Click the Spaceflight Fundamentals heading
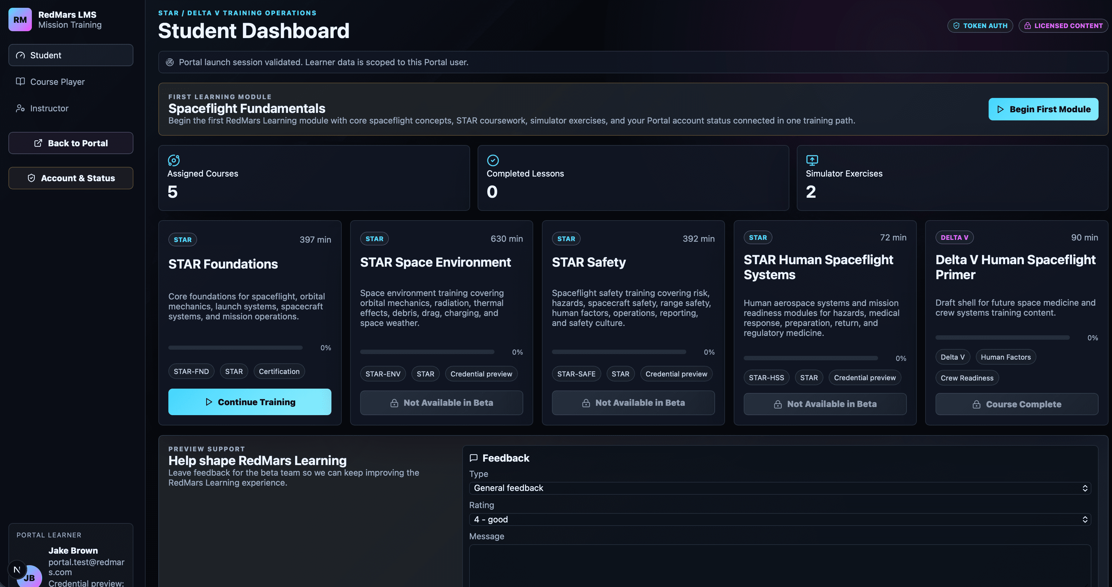Screen dimensions: 1112x587 [x=246, y=109]
